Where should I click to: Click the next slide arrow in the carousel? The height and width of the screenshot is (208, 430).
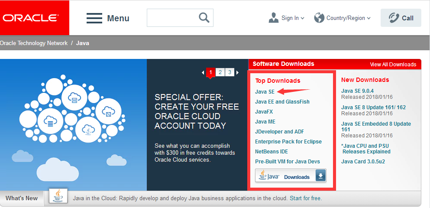237,73
